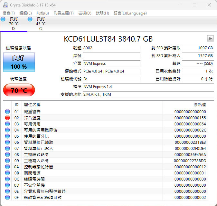Click the blue orb for attribute 0E 介質和資料完整性錯誤
The image size is (217, 206).
point(7,191)
